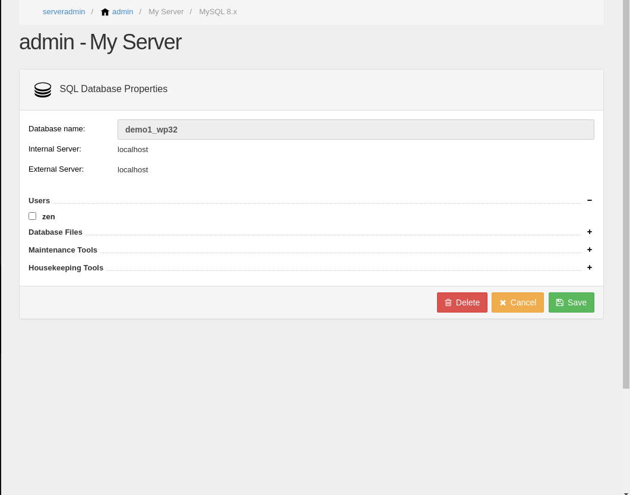Click the home icon in the breadcrumb
630x495 pixels.
point(105,12)
